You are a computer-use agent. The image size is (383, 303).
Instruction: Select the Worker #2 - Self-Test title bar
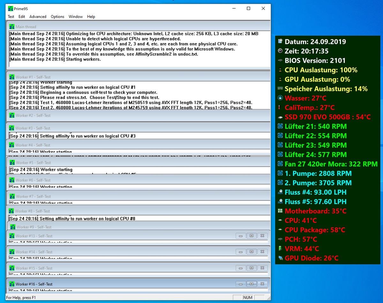(x=138, y=115)
